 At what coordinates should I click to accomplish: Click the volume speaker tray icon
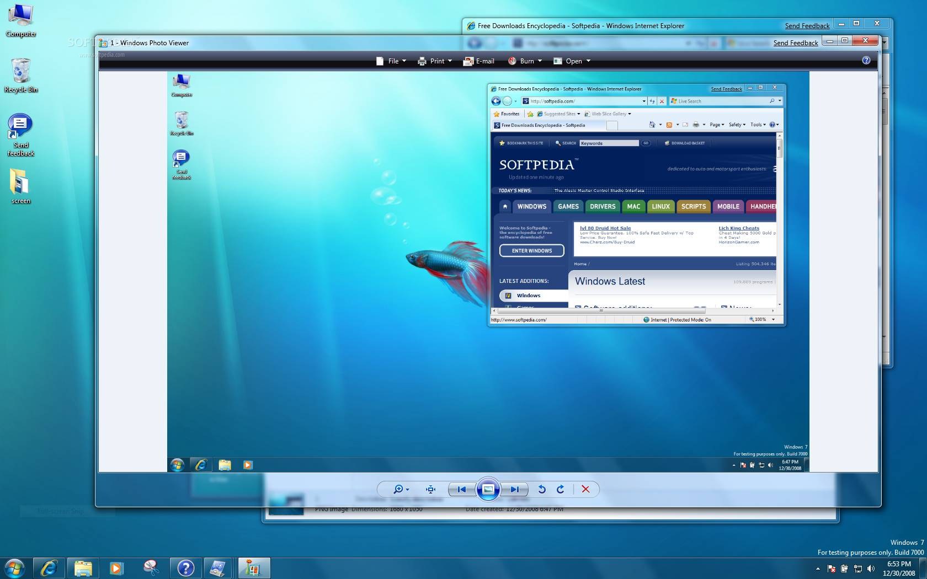point(871,569)
